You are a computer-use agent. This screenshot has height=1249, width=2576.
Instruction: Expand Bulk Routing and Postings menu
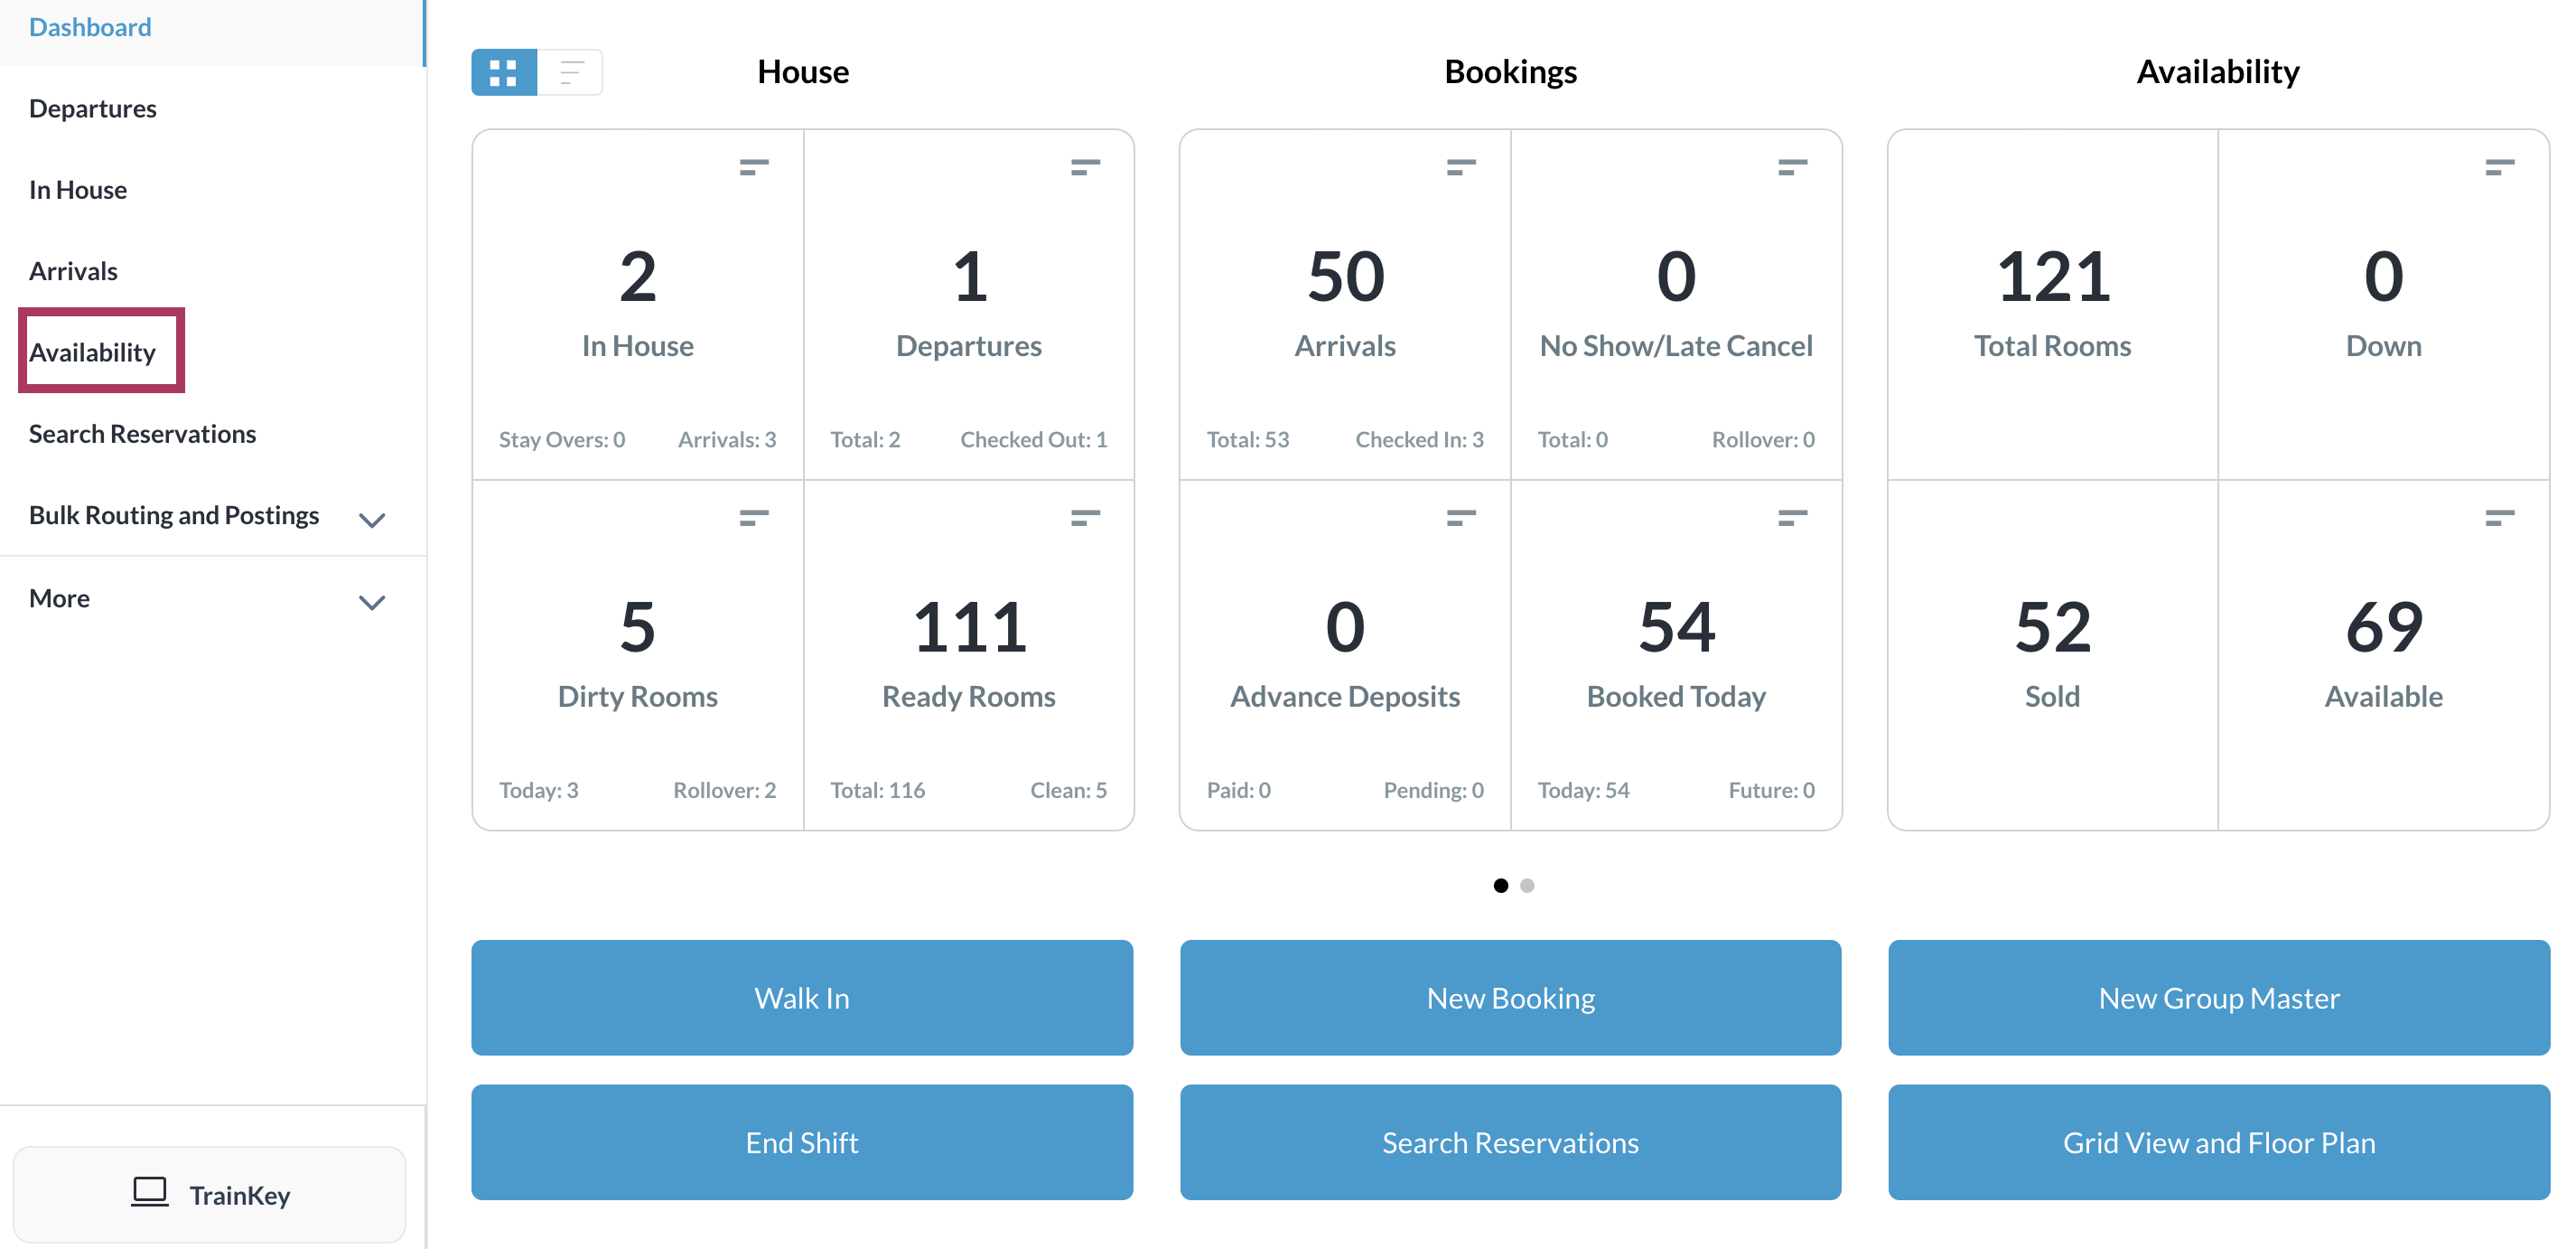[371, 519]
